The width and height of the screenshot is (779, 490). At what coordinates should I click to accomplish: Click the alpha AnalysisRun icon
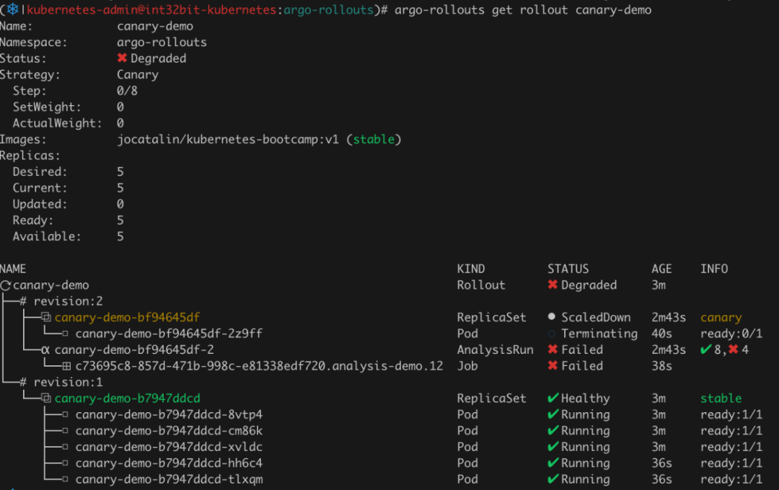point(45,350)
